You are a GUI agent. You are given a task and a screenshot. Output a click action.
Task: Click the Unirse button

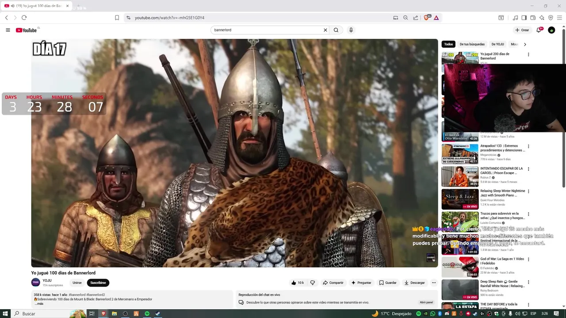[x=77, y=283]
